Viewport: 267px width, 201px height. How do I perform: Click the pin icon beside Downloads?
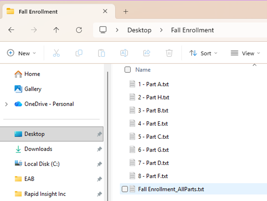[100, 149]
